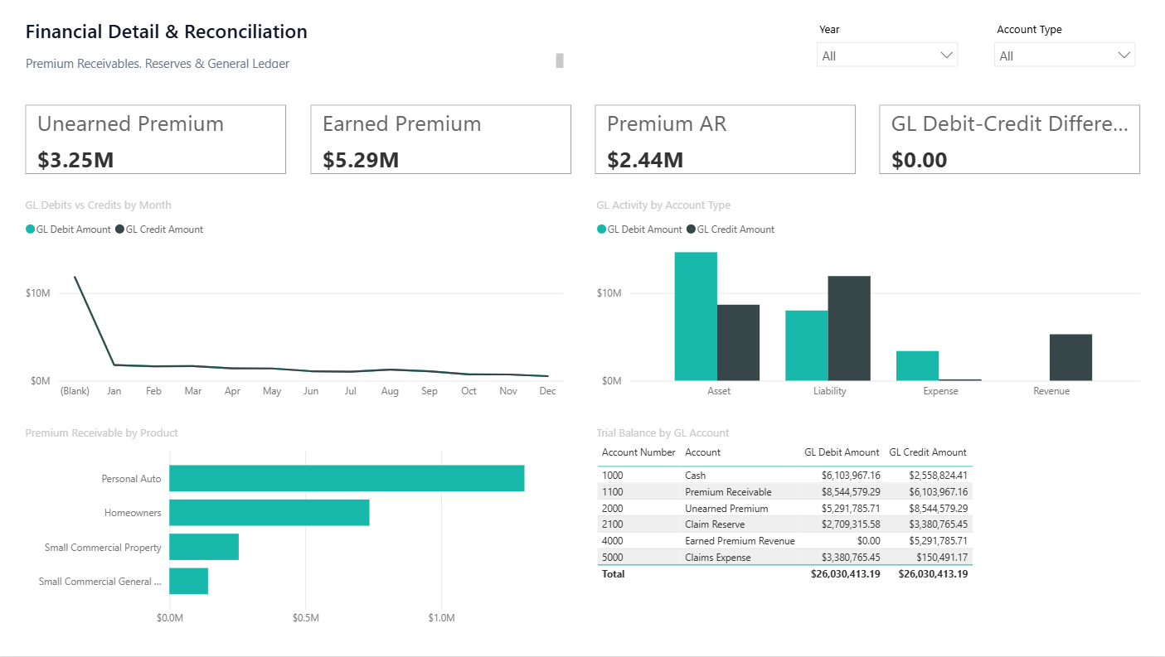Click the Aug label on month axis
1165x657 pixels.
pos(390,391)
